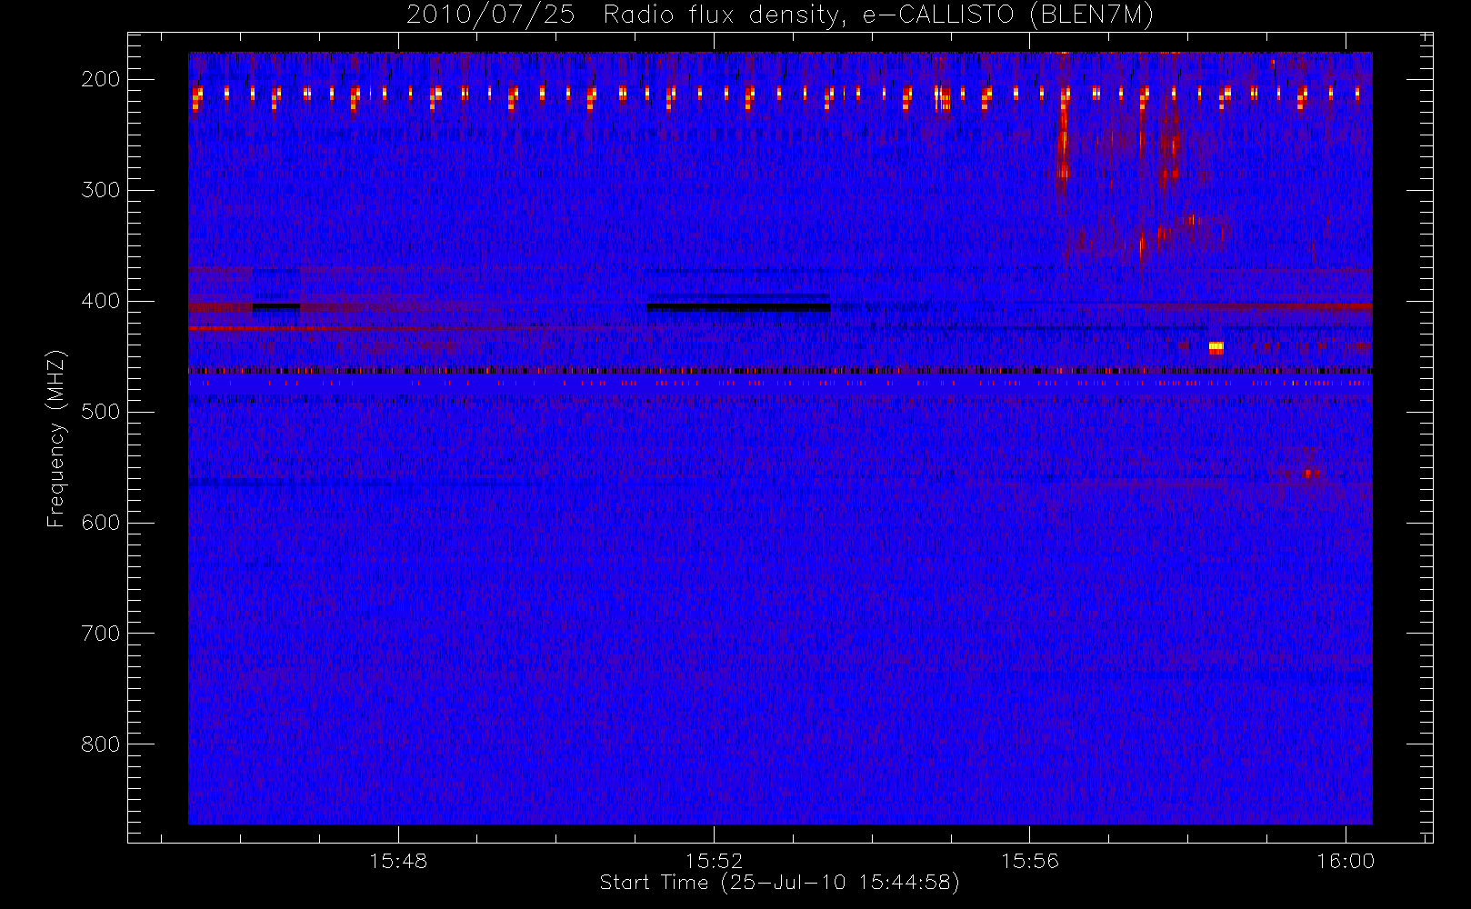Click the 600 frequency tick label
Screen dimensions: 1471x909
(x=101, y=523)
